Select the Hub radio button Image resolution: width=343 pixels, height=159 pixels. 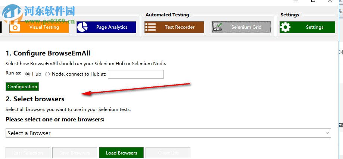pos(28,74)
